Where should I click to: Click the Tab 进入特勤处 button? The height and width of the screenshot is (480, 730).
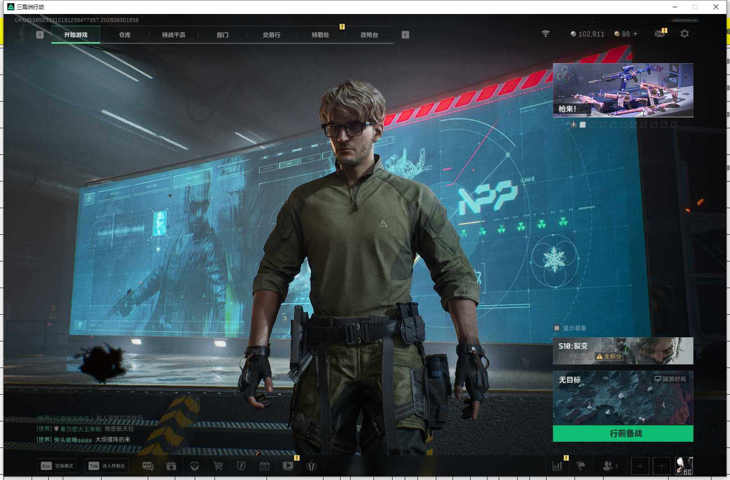click(107, 466)
